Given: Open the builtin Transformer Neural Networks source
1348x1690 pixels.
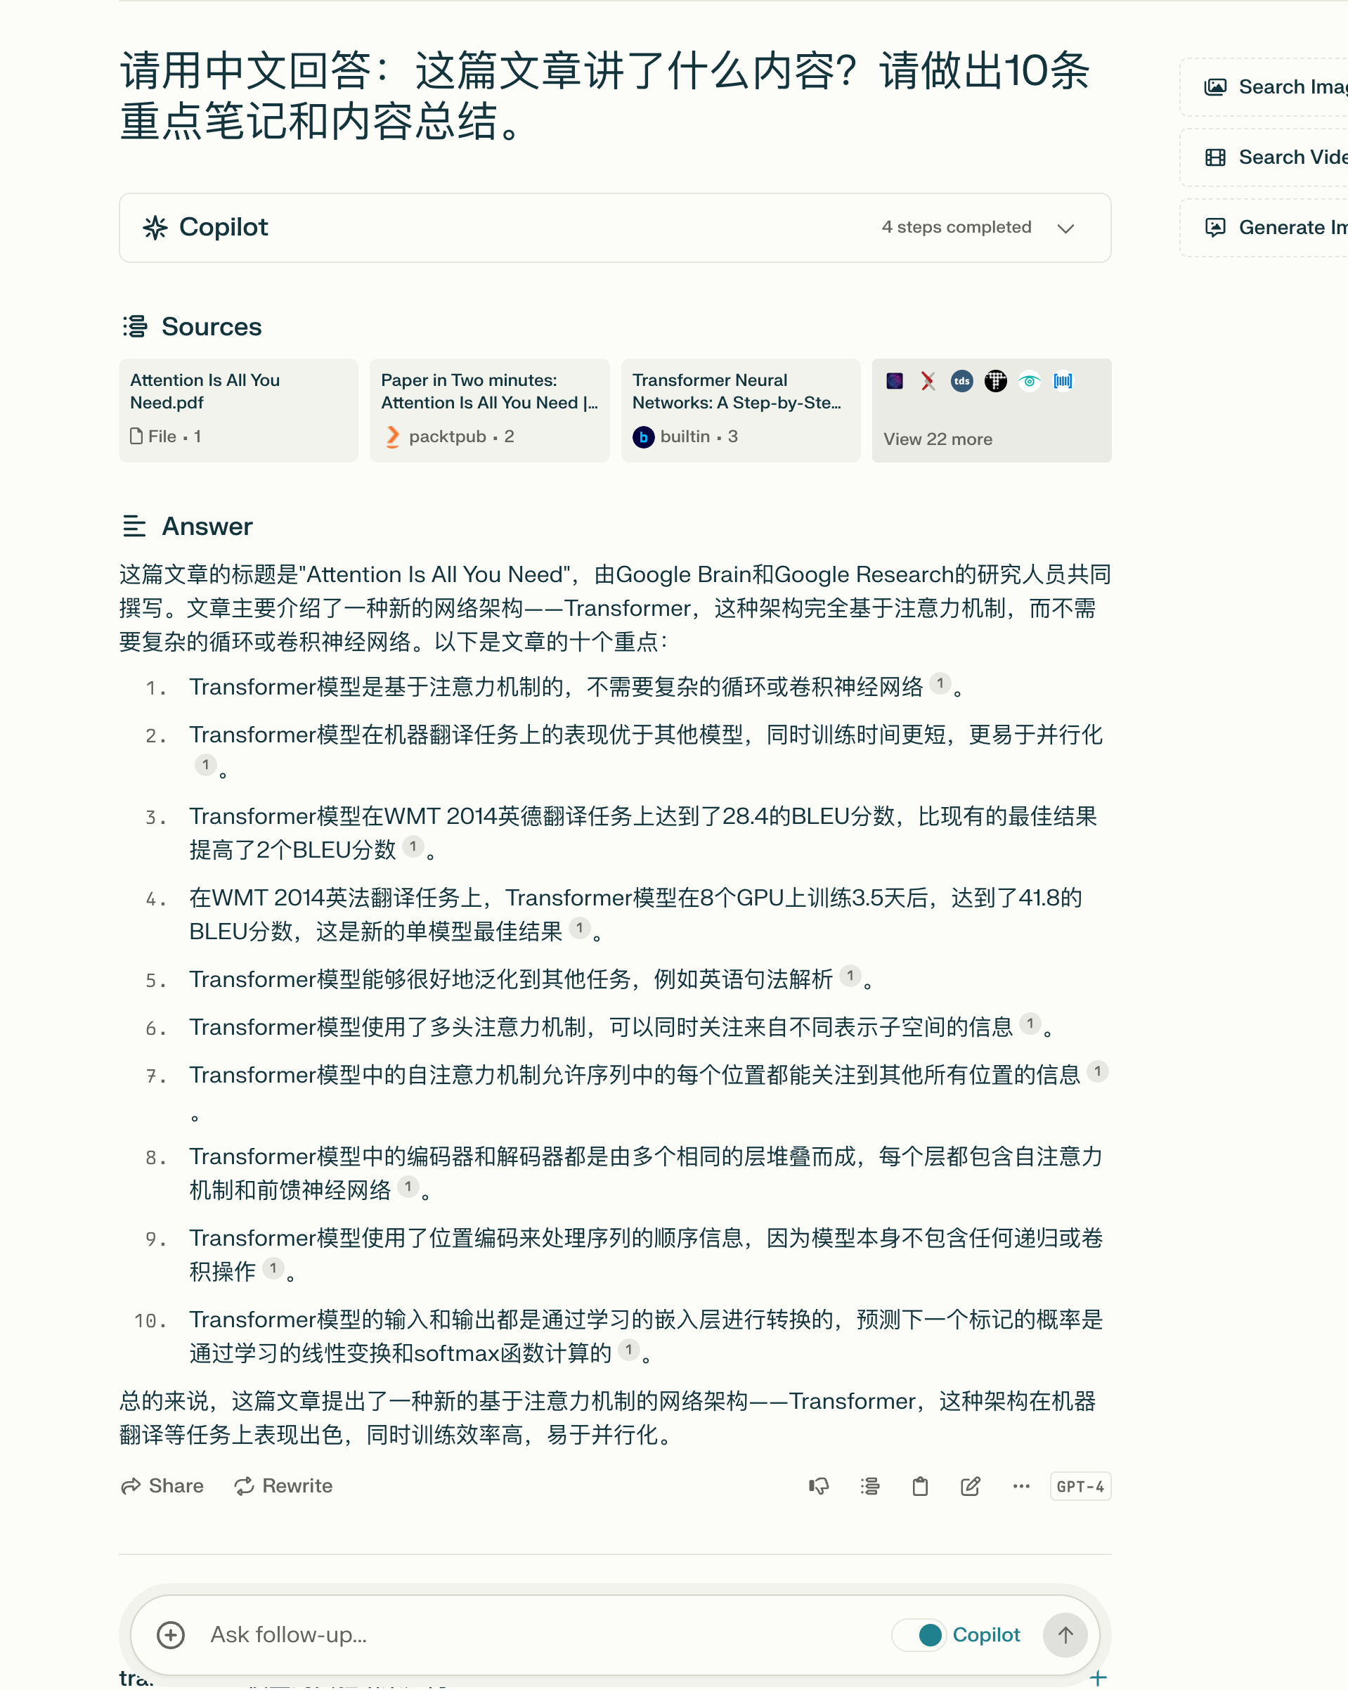Looking at the screenshot, I should [x=741, y=410].
